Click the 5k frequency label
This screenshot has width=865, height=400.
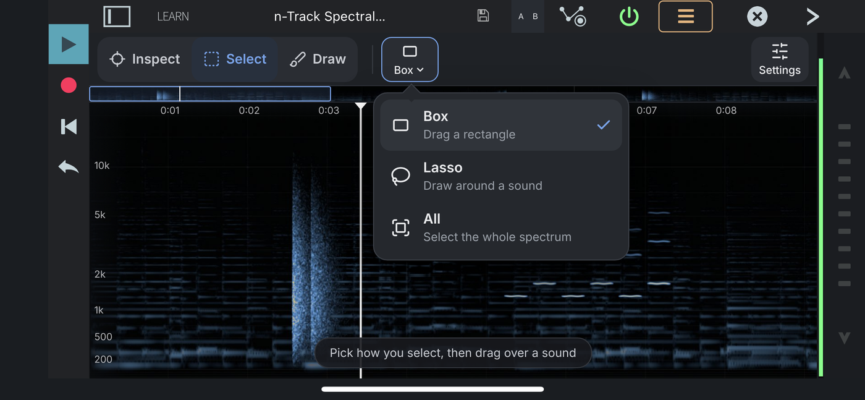coord(100,215)
